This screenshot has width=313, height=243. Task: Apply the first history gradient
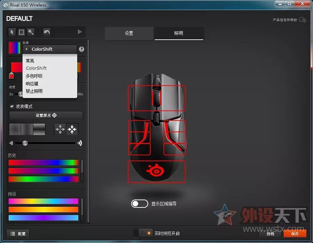[44, 163]
